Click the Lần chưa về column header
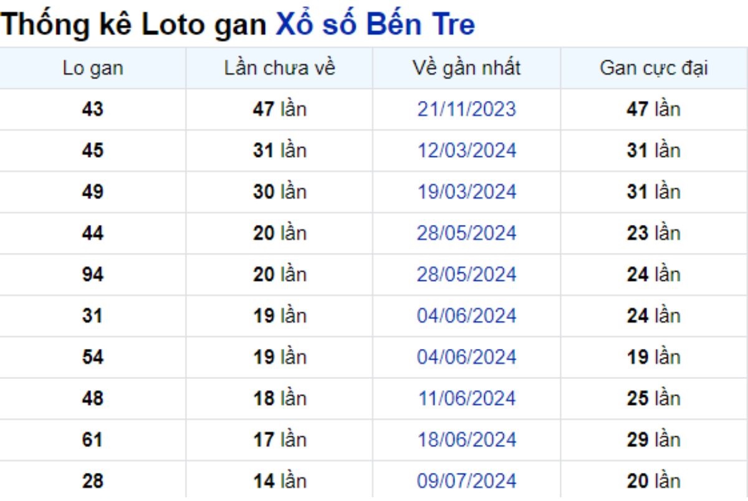 tap(280, 68)
